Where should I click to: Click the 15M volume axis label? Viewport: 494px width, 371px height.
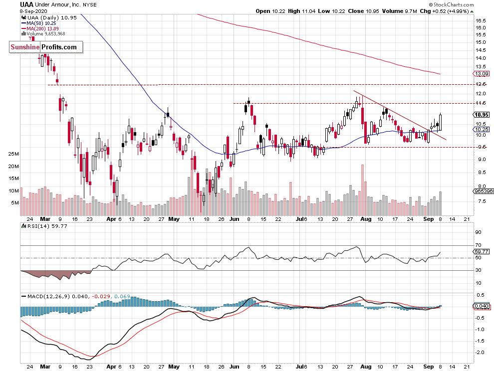(13, 179)
